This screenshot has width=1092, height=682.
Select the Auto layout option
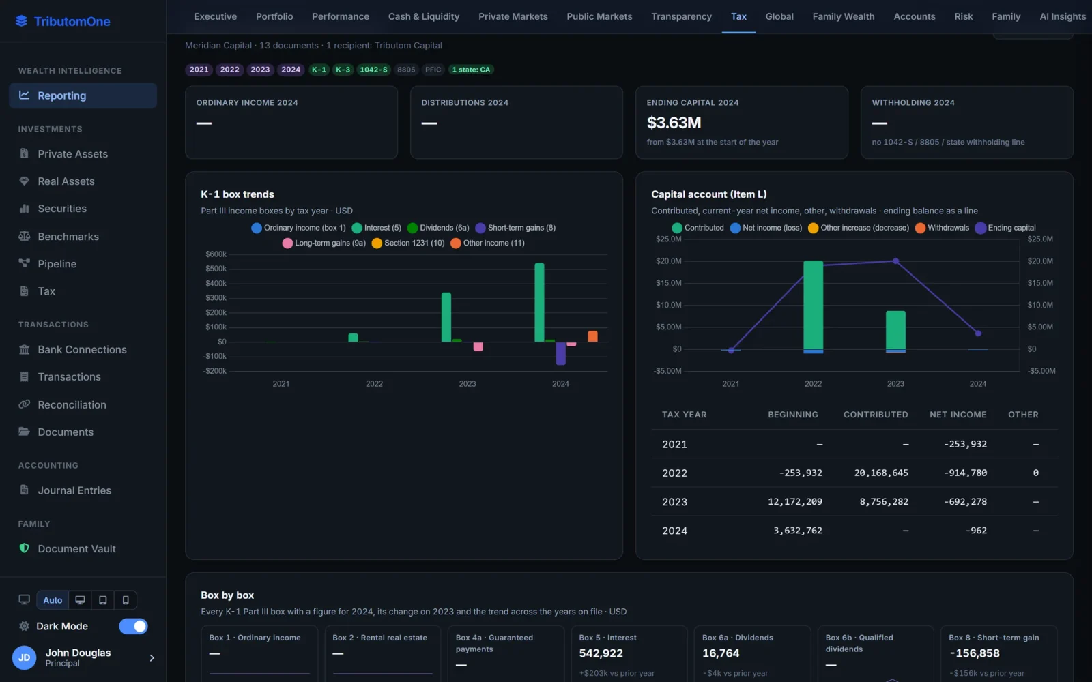pyautogui.click(x=53, y=600)
